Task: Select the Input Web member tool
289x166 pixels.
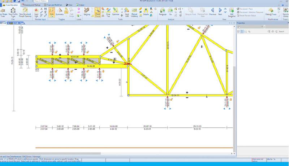Action: (36, 12)
